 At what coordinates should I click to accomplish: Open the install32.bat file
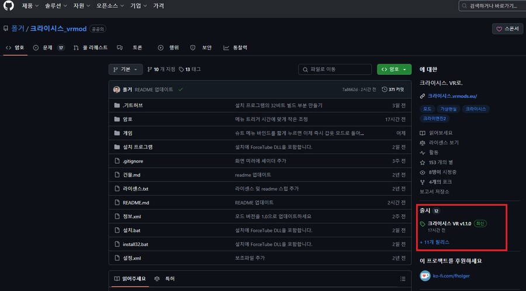point(136,244)
